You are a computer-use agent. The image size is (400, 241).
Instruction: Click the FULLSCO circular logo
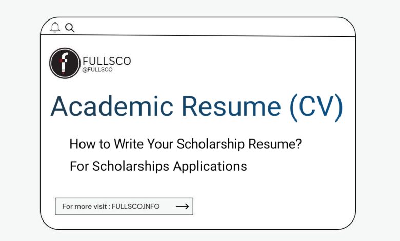[x=65, y=63]
